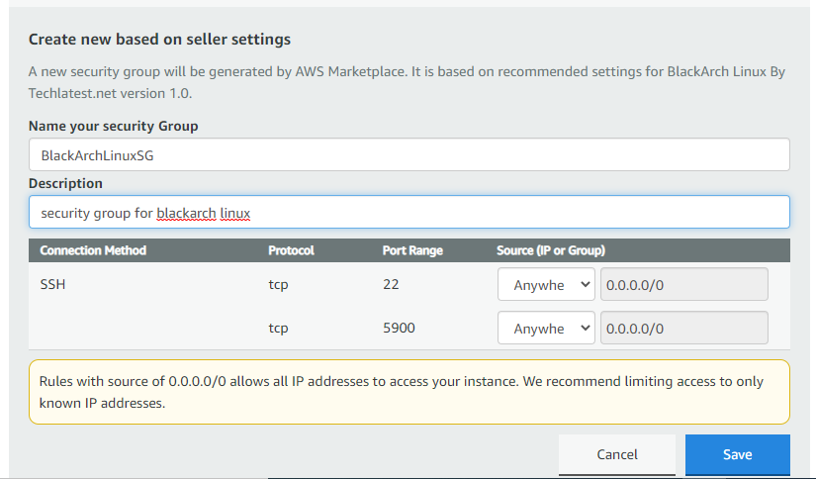Click the SSH connection method cell

pyautogui.click(x=52, y=284)
